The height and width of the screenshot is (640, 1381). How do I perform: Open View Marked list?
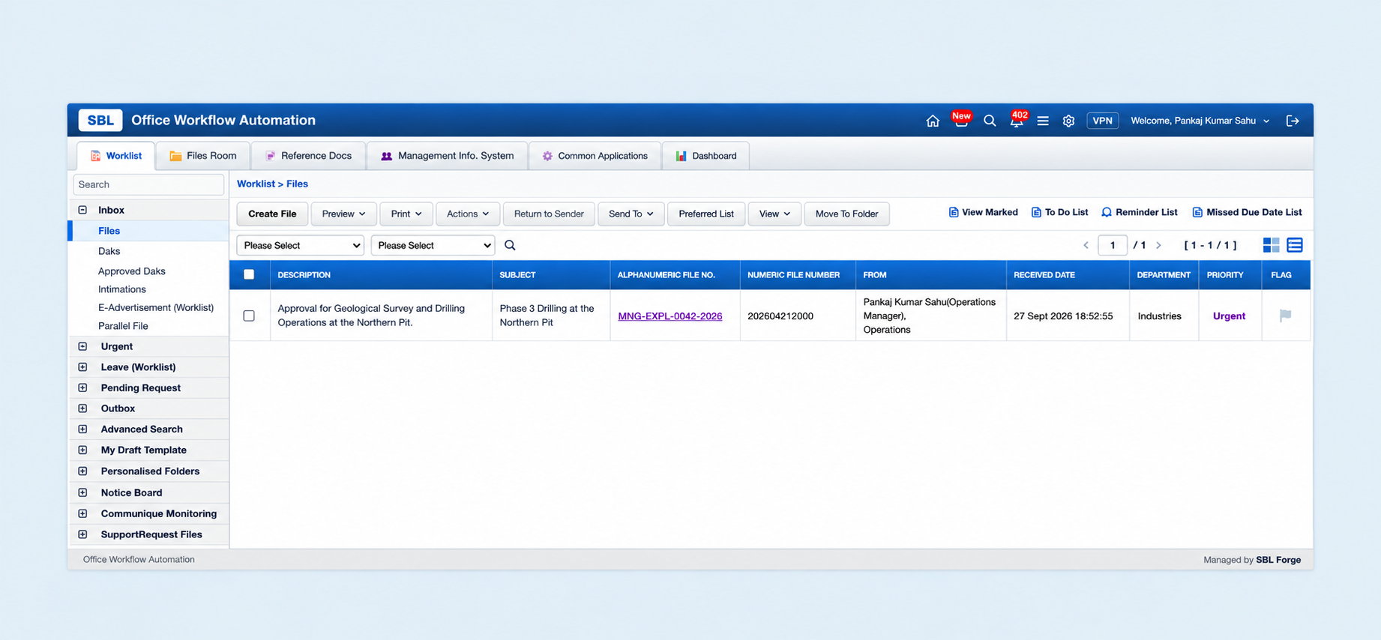pos(983,213)
